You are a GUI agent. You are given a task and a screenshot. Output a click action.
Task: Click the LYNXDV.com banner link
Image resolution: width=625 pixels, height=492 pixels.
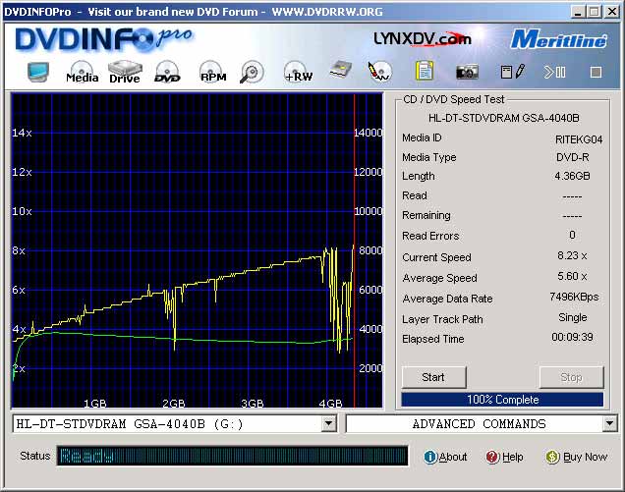click(x=423, y=38)
